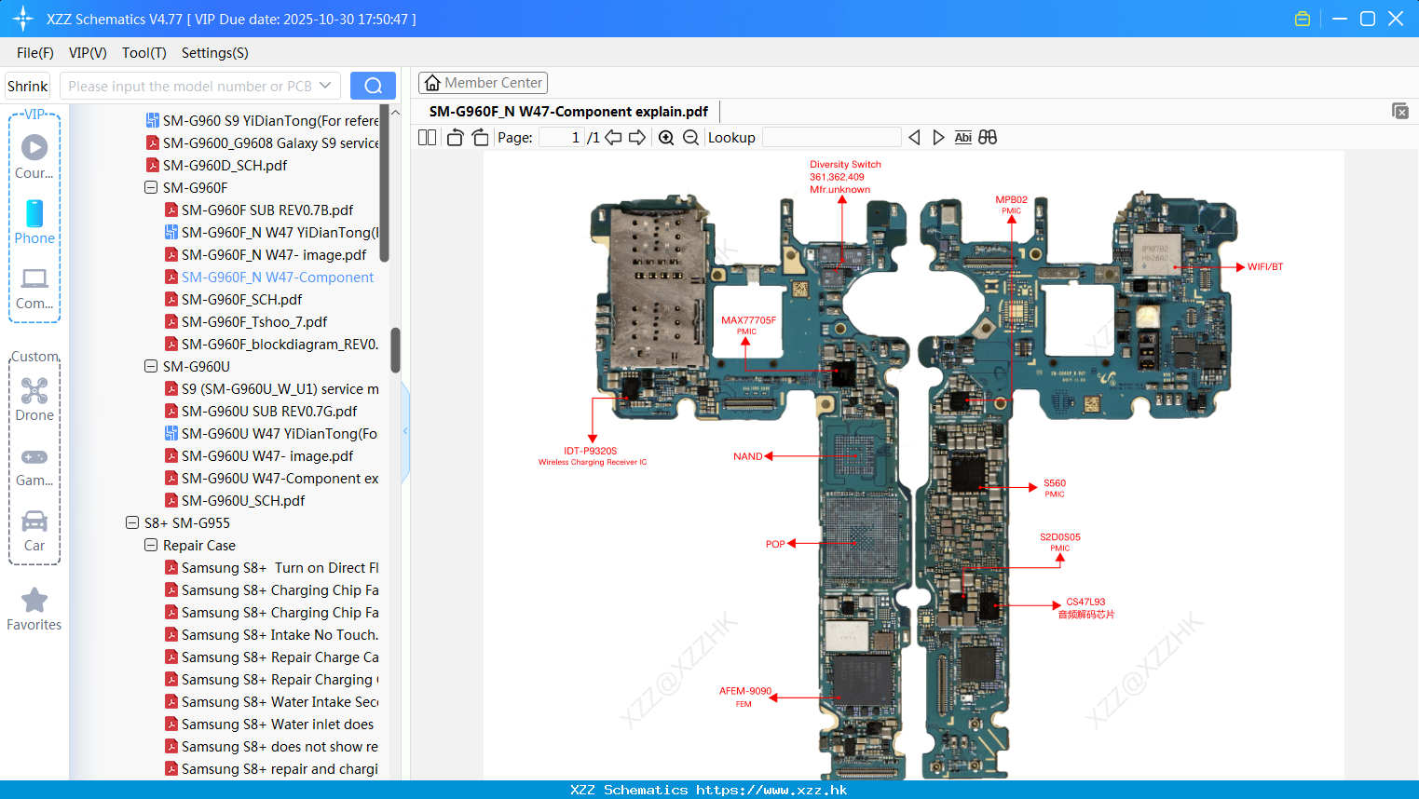Open the Settings(S) menu
Image resolution: width=1419 pixels, height=799 pixels.
tap(215, 53)
